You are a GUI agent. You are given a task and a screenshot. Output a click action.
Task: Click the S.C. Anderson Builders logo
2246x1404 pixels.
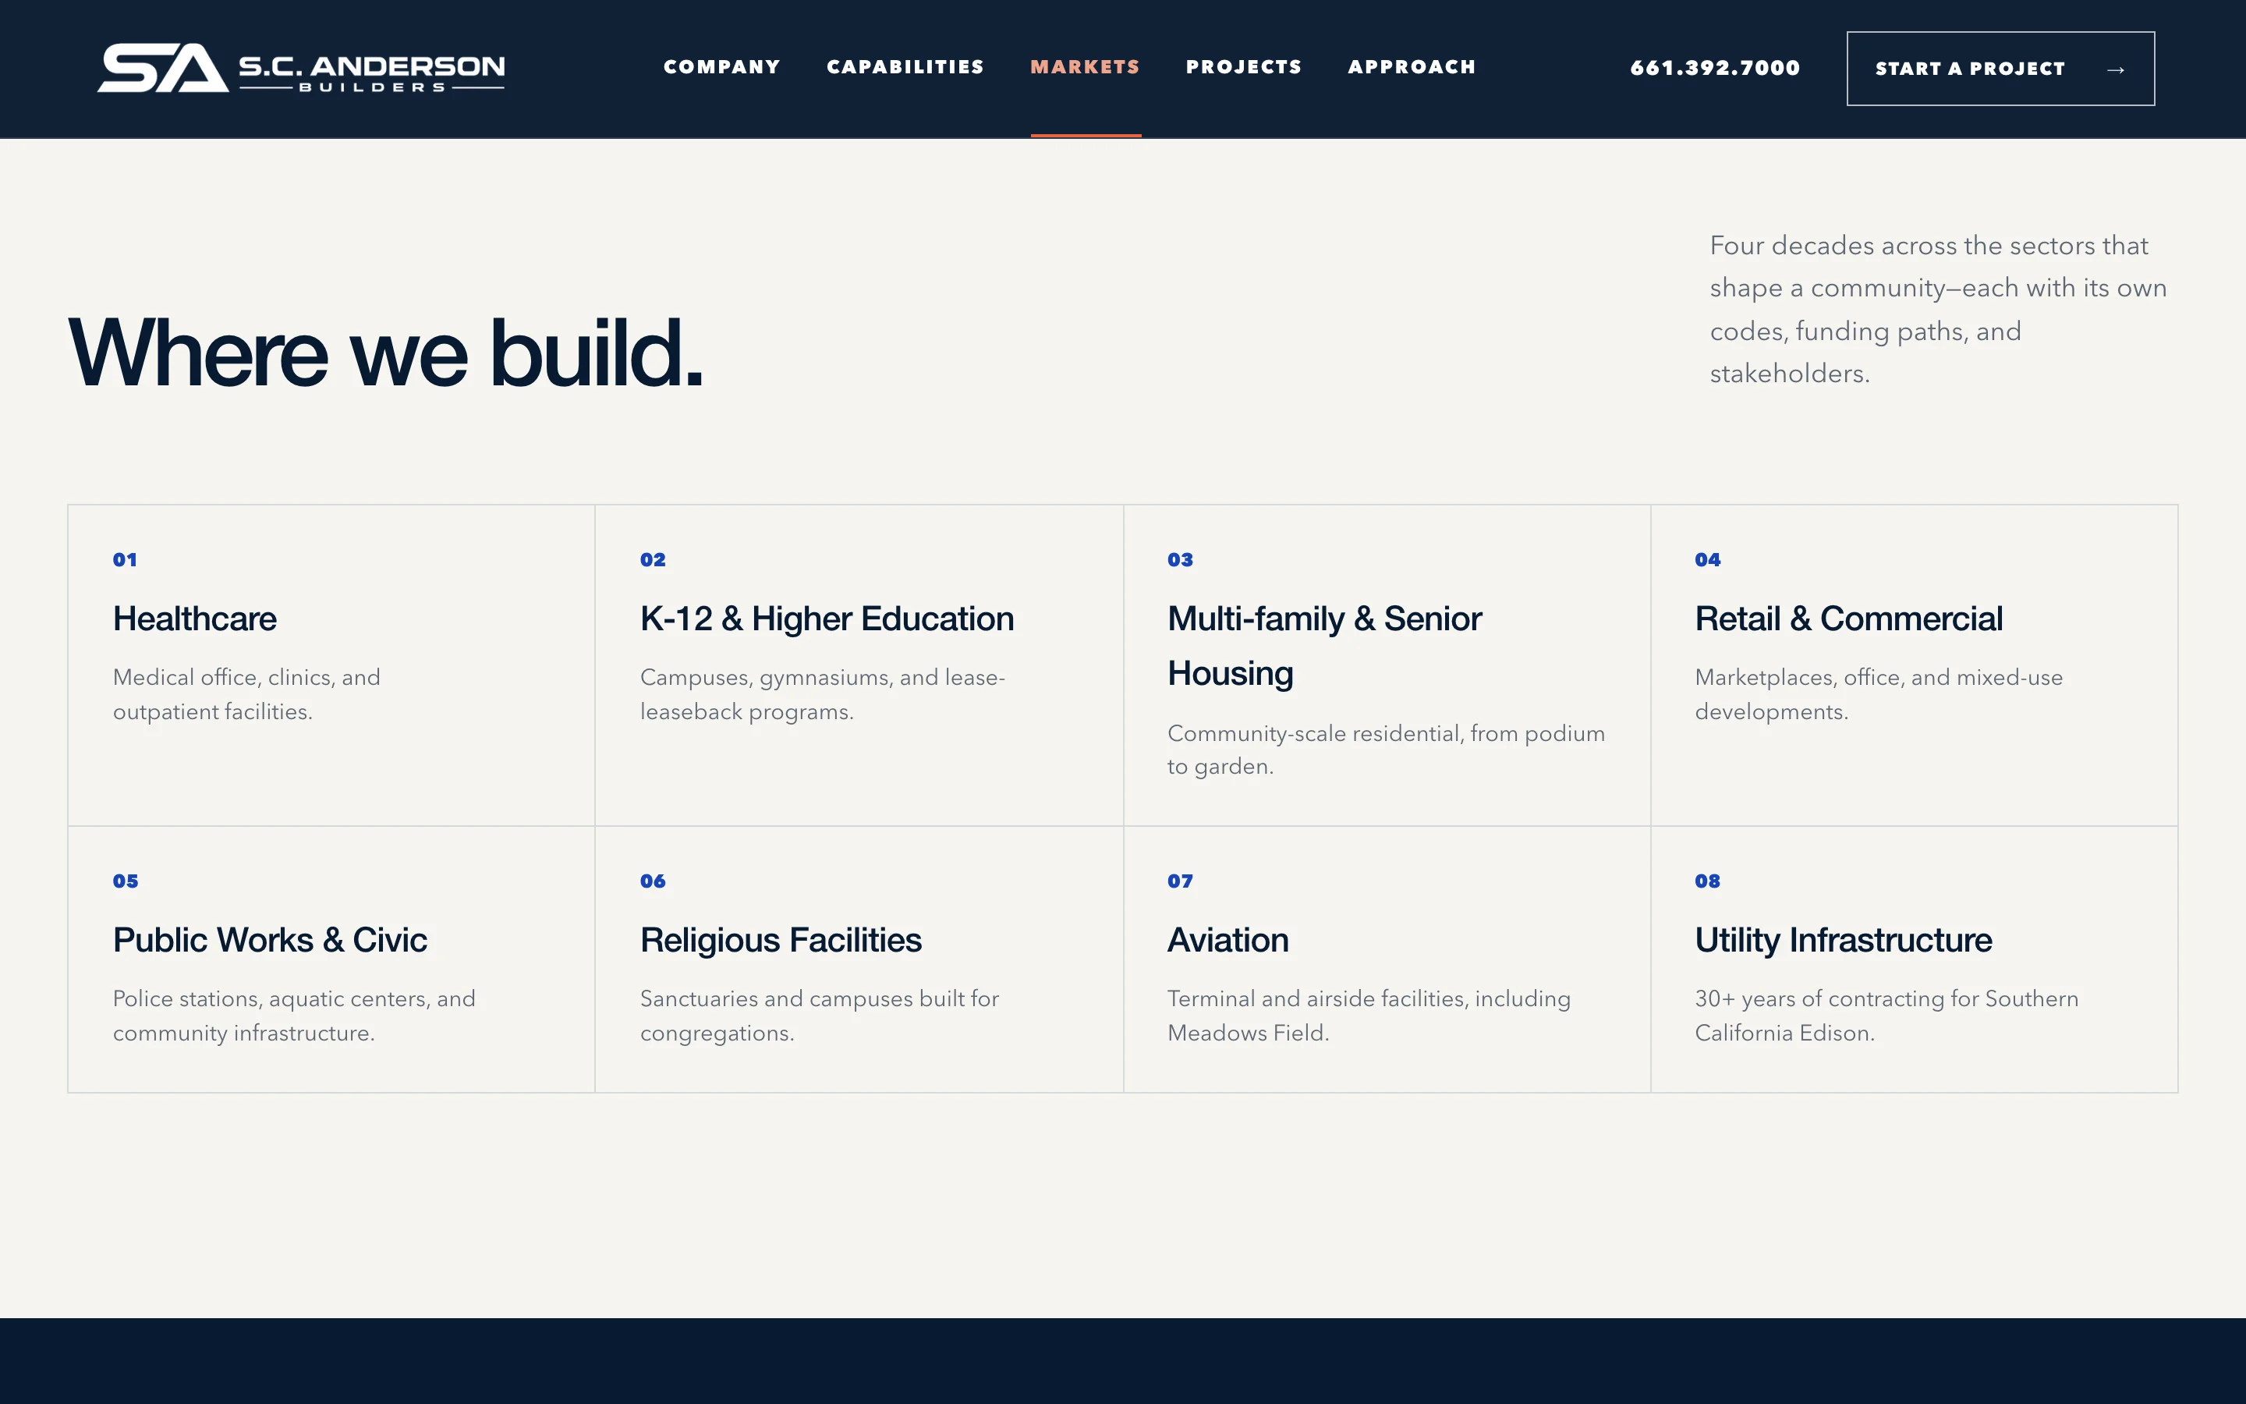301,68
